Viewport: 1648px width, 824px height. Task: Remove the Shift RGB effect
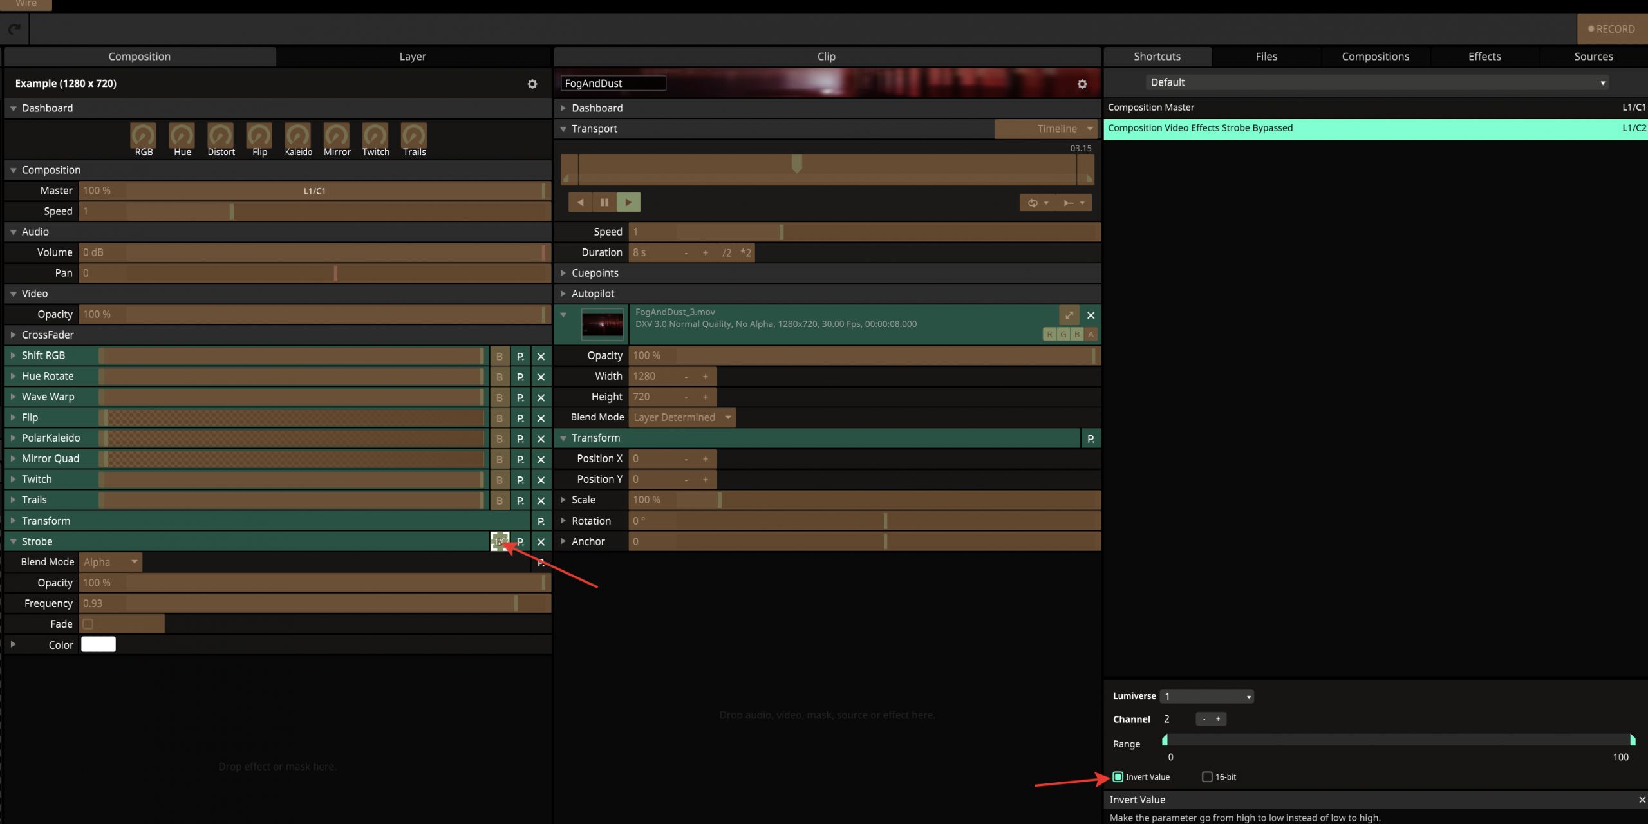click(x=541, y=356)
